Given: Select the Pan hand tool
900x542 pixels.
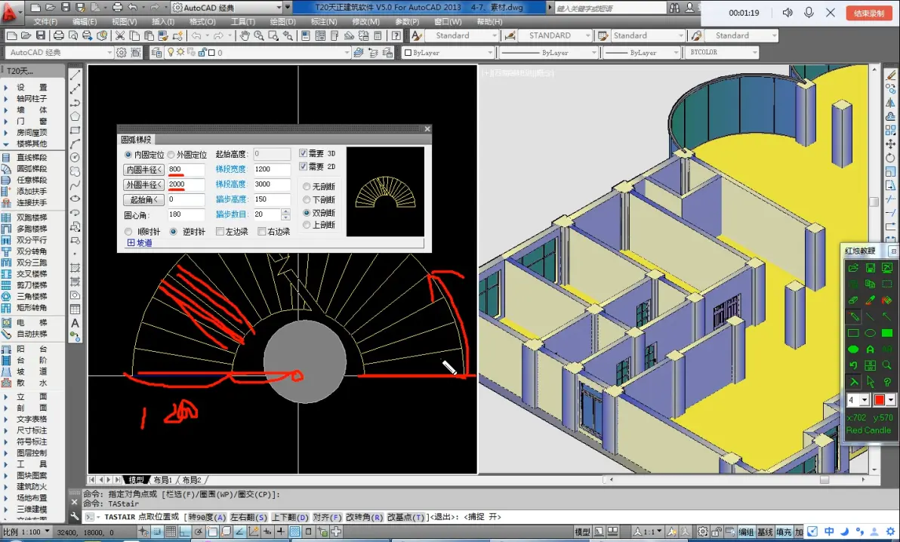Looking at the screenshot, I should point(245,36).
